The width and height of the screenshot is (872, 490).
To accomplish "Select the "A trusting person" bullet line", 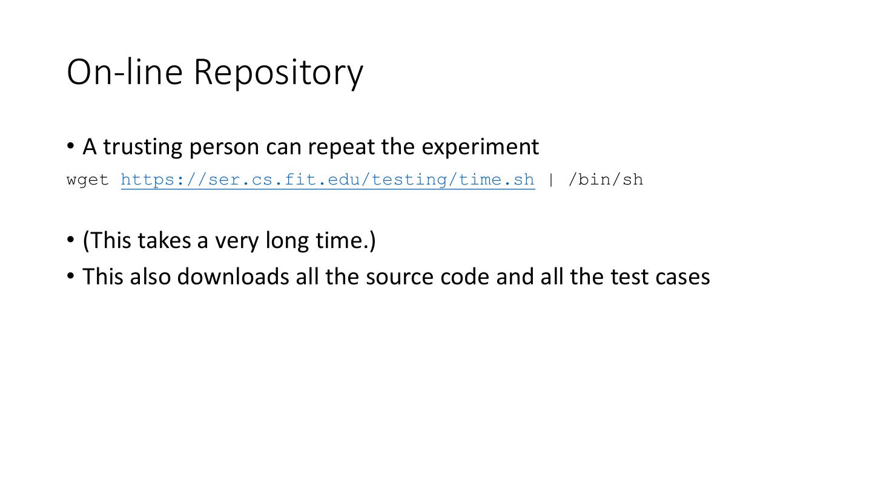I will pos(310,146).
